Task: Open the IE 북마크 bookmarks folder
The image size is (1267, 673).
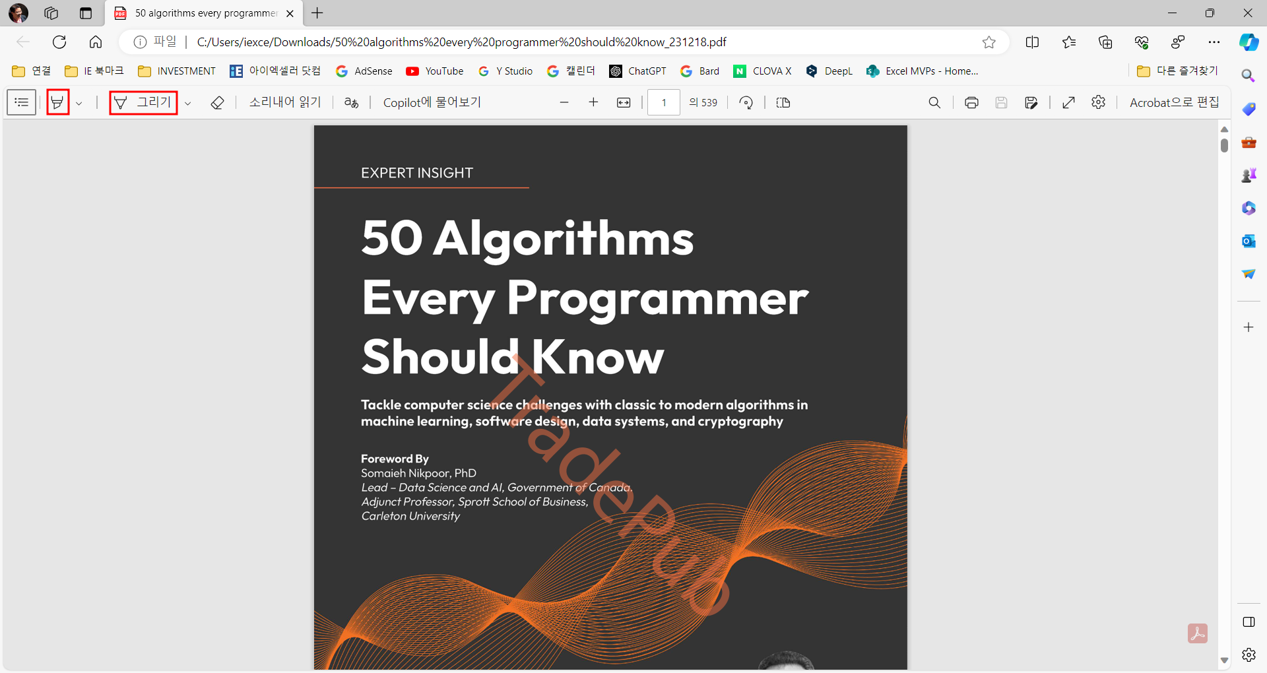Action: click(x=94, y=71)
